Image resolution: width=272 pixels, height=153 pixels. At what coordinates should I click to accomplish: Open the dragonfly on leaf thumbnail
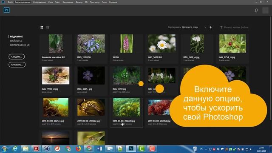91,138
